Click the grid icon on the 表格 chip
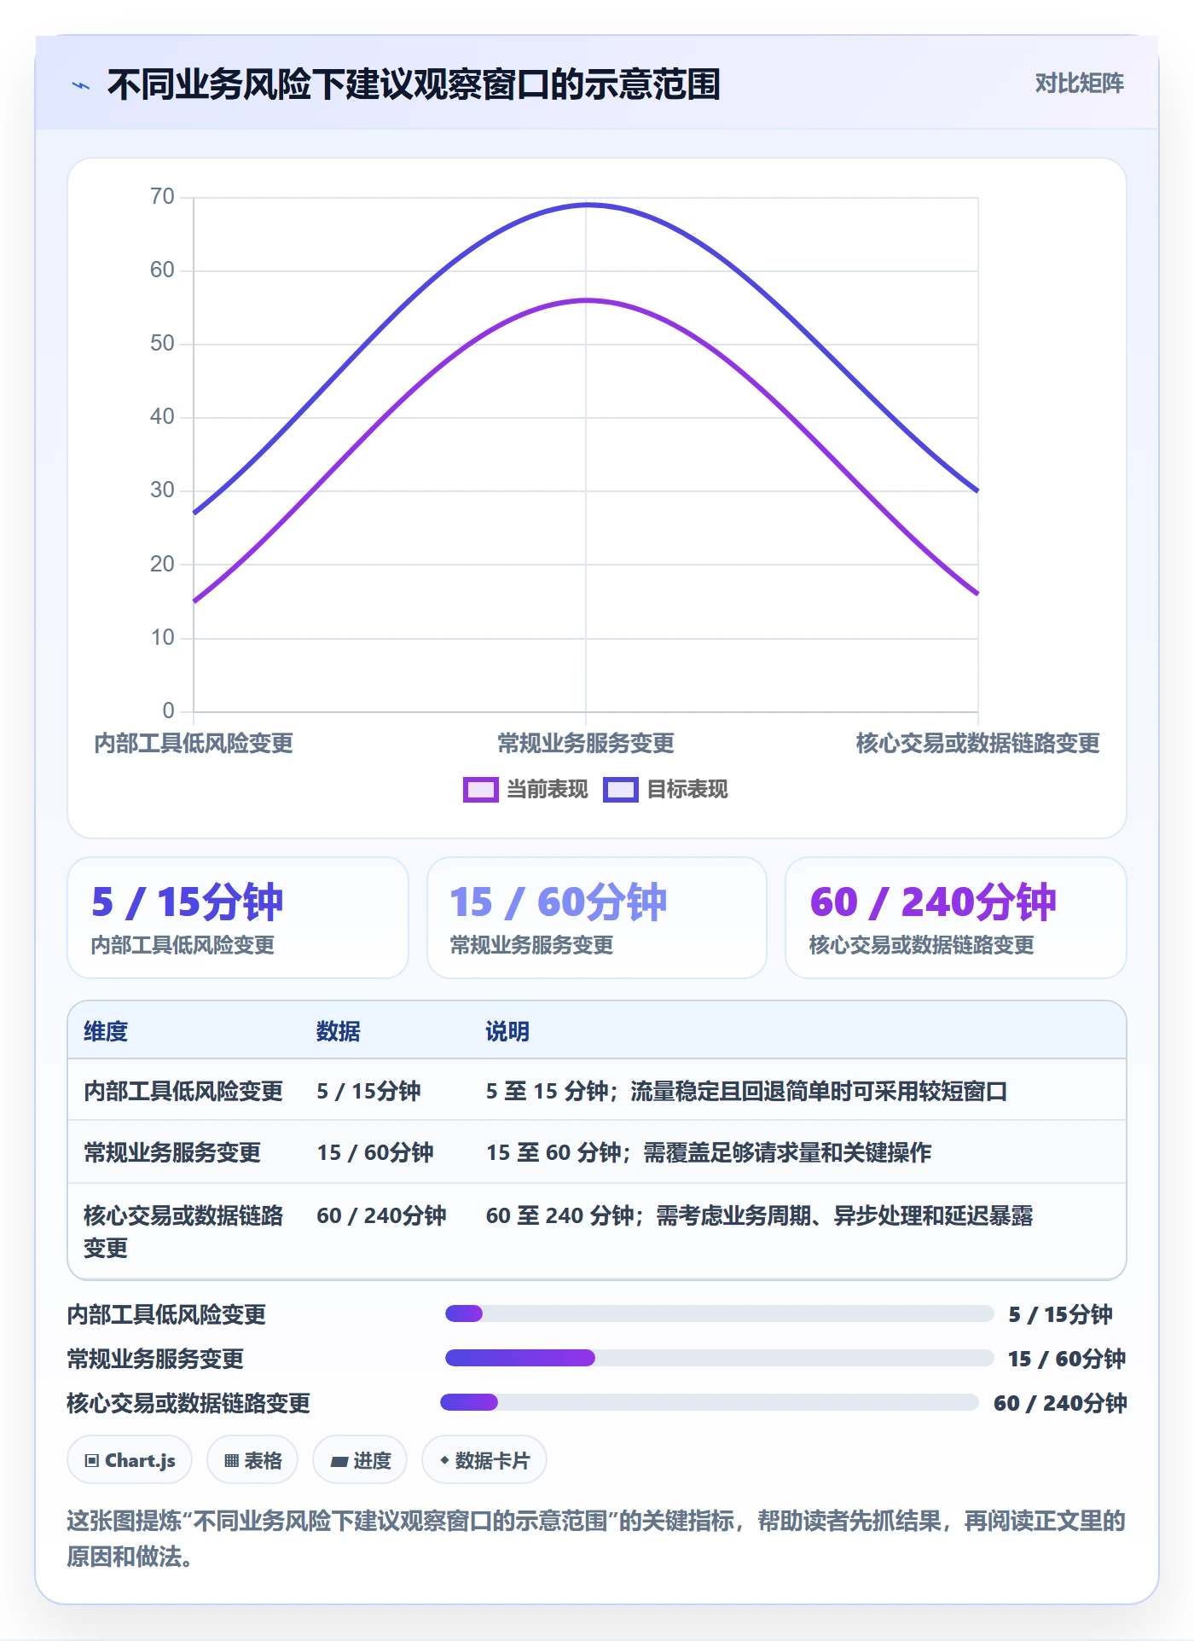1194x1641 pixels. [x=231, y=1461]
